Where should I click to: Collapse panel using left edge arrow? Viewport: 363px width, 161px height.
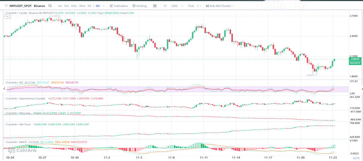point(4,89)
